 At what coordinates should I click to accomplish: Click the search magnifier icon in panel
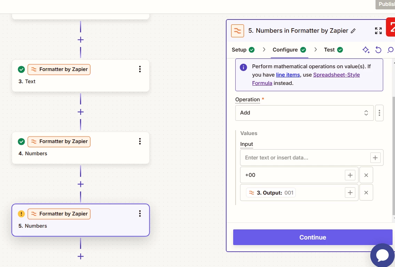click(390, 50)
